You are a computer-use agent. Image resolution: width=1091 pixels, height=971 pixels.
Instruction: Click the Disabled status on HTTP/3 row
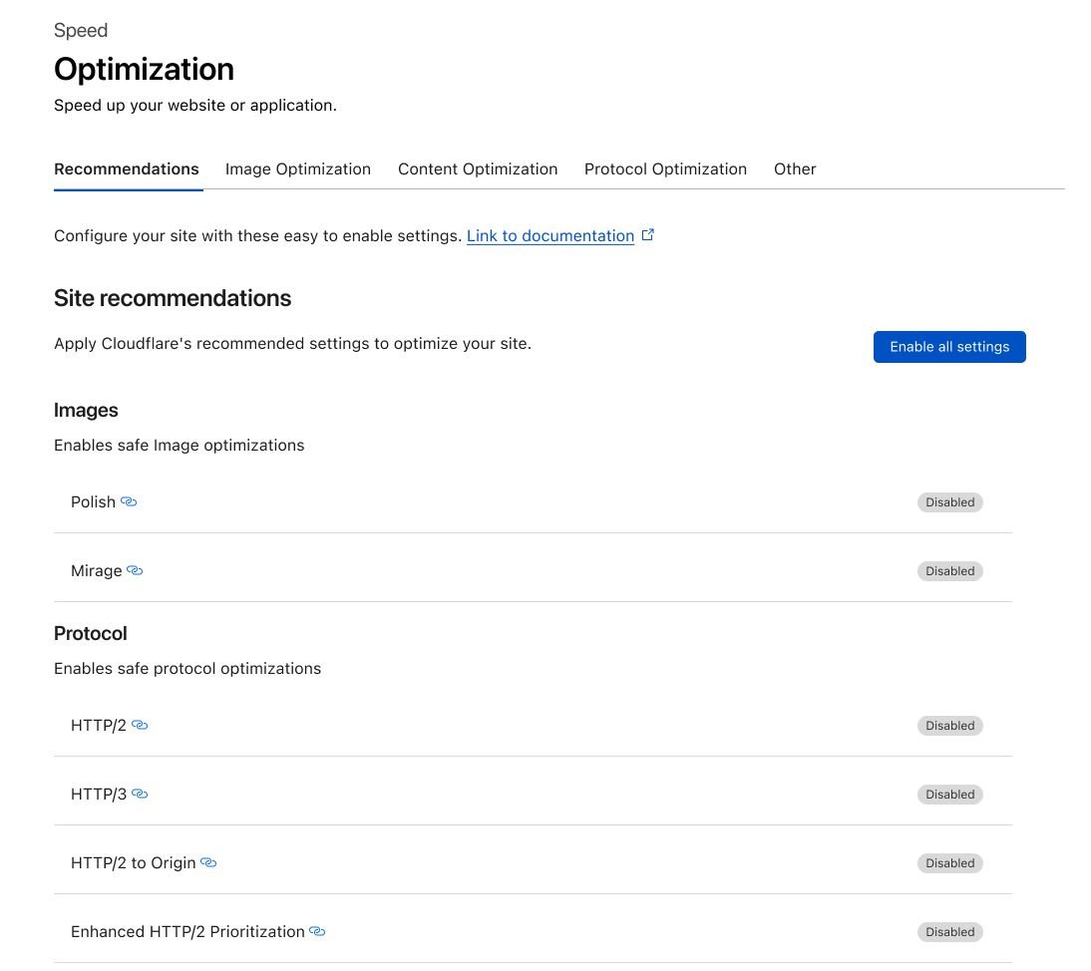[x=949, y=795]
